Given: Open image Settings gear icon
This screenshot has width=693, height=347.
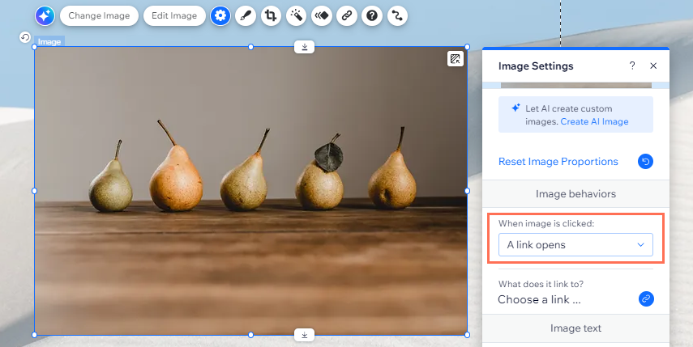Looking at the screenshot, I should click(220, 15).
